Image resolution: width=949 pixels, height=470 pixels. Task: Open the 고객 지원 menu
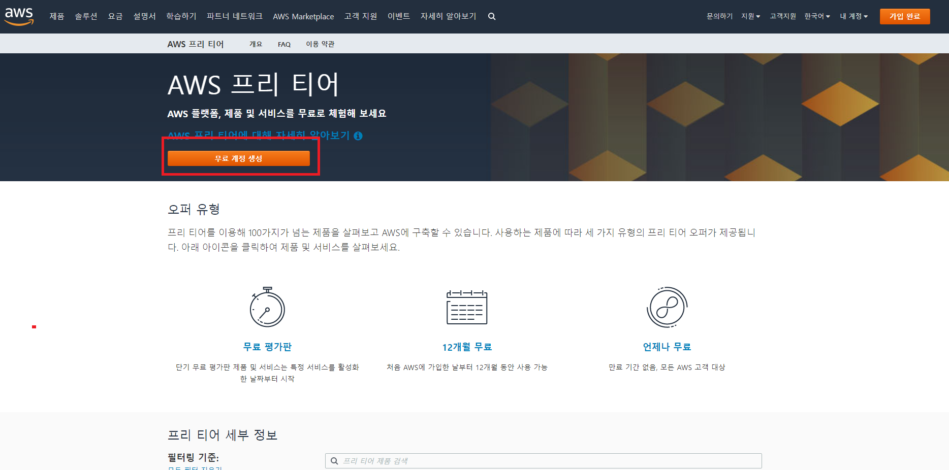[x=361, y=16]
